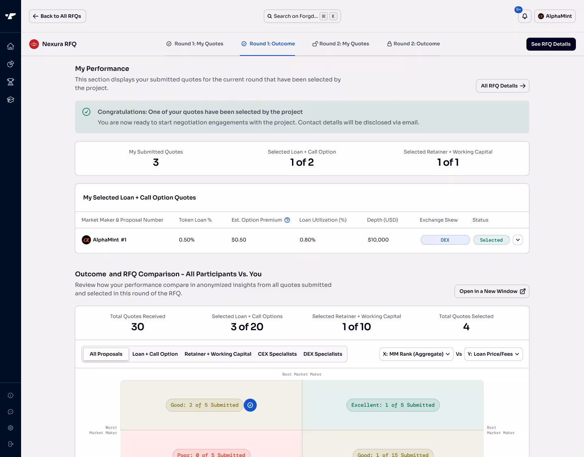The width and height of the screenshot is (584, 457).
Task: Click the Selected status badge
Action: 491,240
